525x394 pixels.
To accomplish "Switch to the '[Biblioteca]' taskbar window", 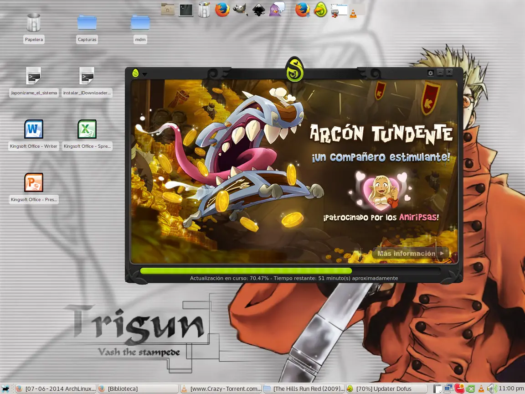I will (138, 389).
